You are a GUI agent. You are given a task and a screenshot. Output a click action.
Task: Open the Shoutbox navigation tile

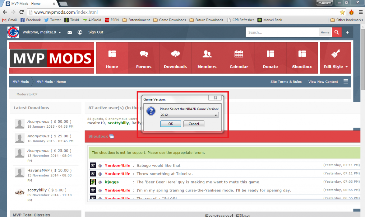(302, 58)
